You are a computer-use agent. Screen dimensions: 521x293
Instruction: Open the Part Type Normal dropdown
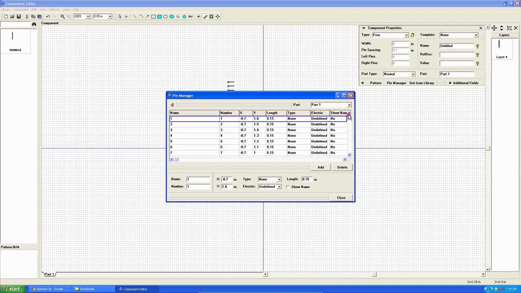[413, 74]
